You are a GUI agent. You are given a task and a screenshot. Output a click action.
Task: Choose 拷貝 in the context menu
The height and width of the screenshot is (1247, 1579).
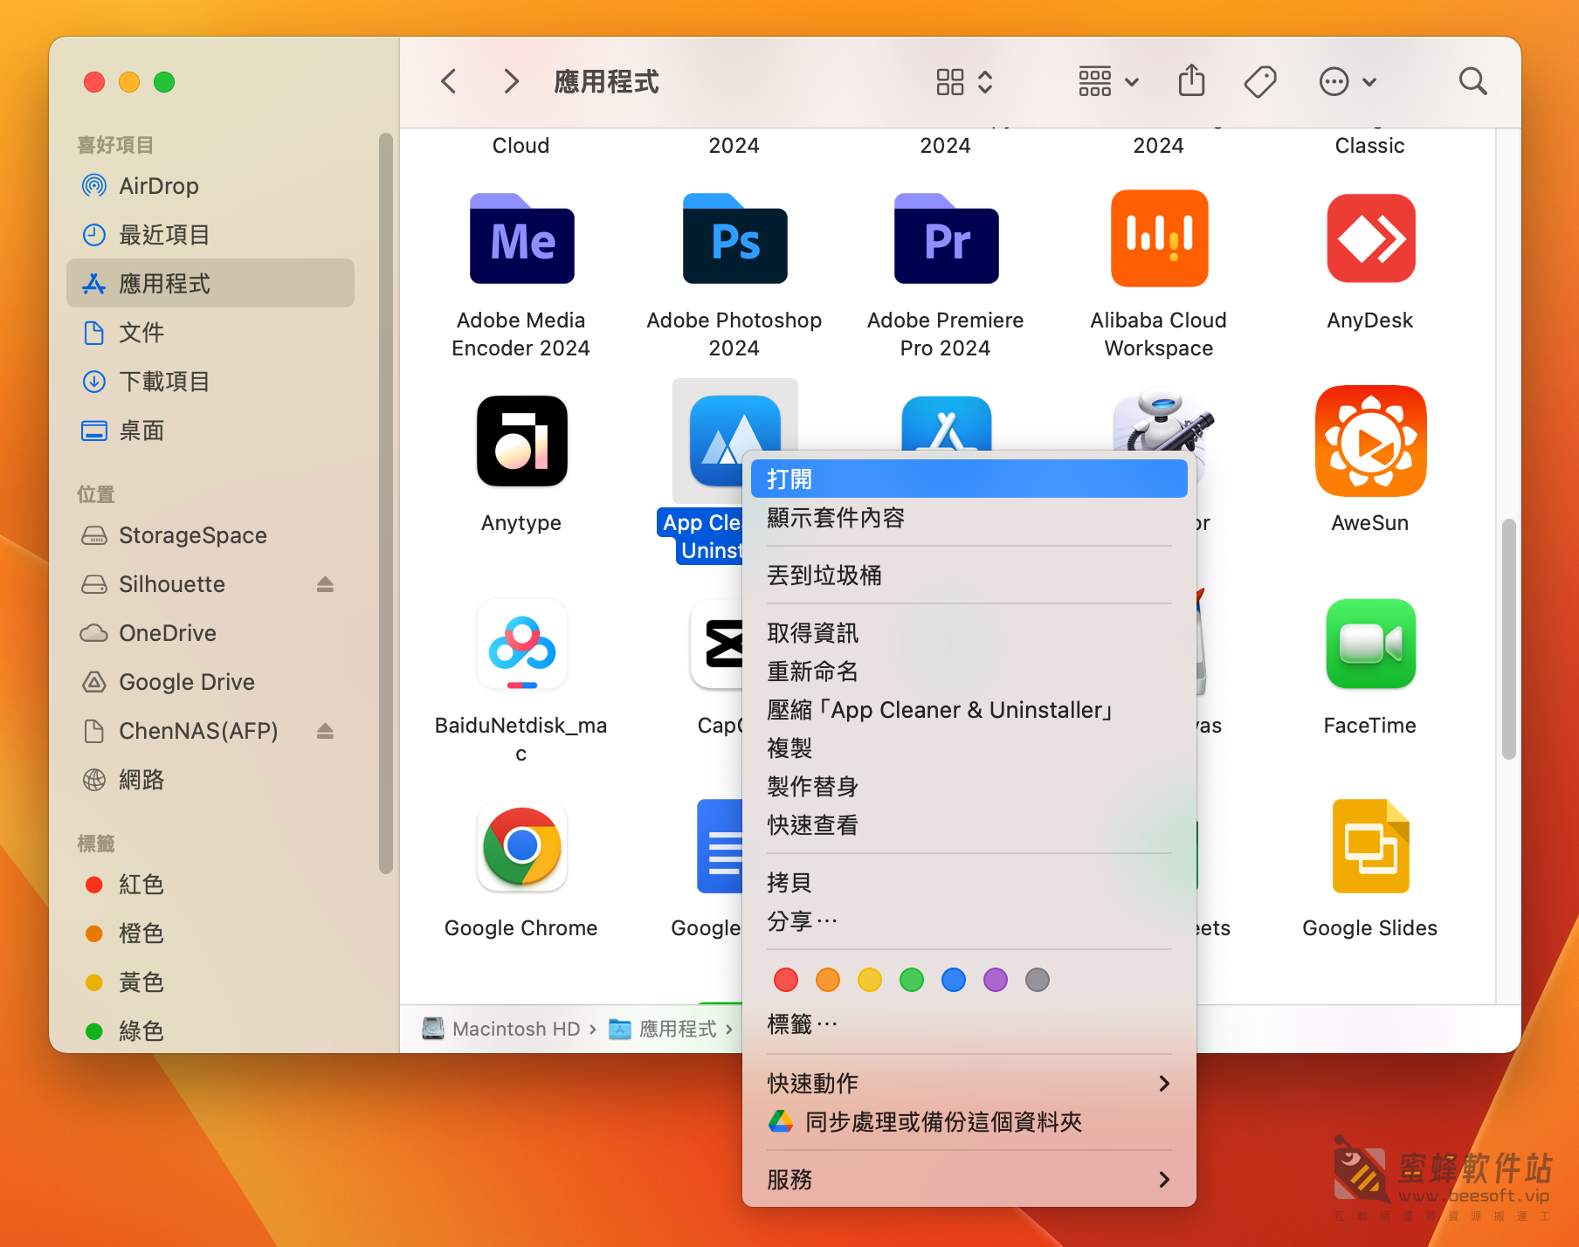point(969,883)
